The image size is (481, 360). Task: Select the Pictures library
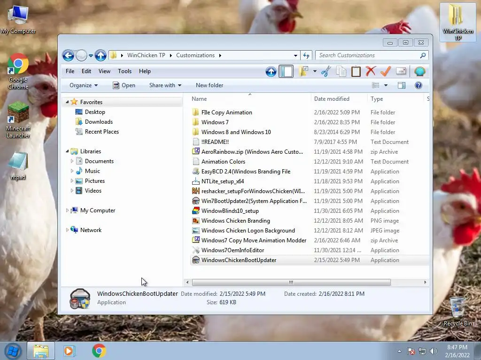coord(95,181)
